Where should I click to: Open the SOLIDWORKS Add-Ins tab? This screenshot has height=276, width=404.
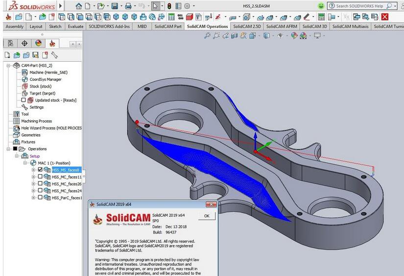coord(109,26)
